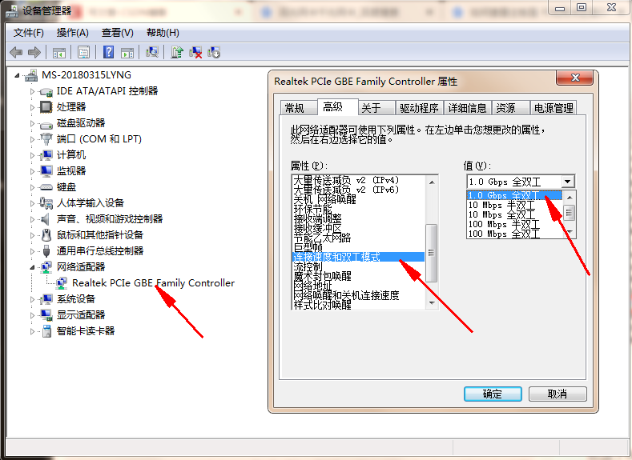The width and height of the screenshot is (632, 460).
Task: Select the 通用串行总线控制器 USB icon
Action: (x=46, y=250)
